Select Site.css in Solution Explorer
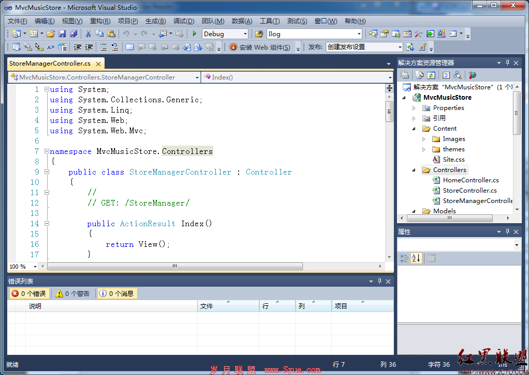The image size is (529, 375). 453,160
